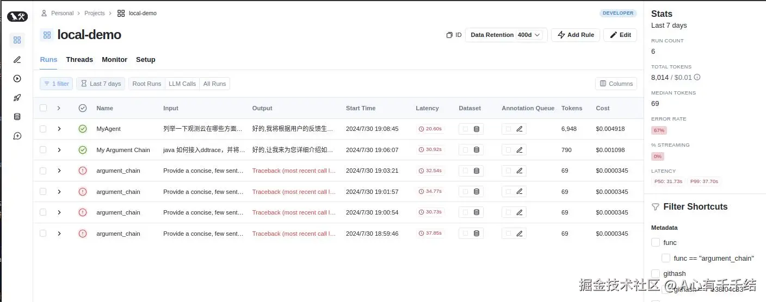Enable the githash metadata filter checkbox
Image resolution: width=766 pixels, height=302 pixels.
(656, 273)
